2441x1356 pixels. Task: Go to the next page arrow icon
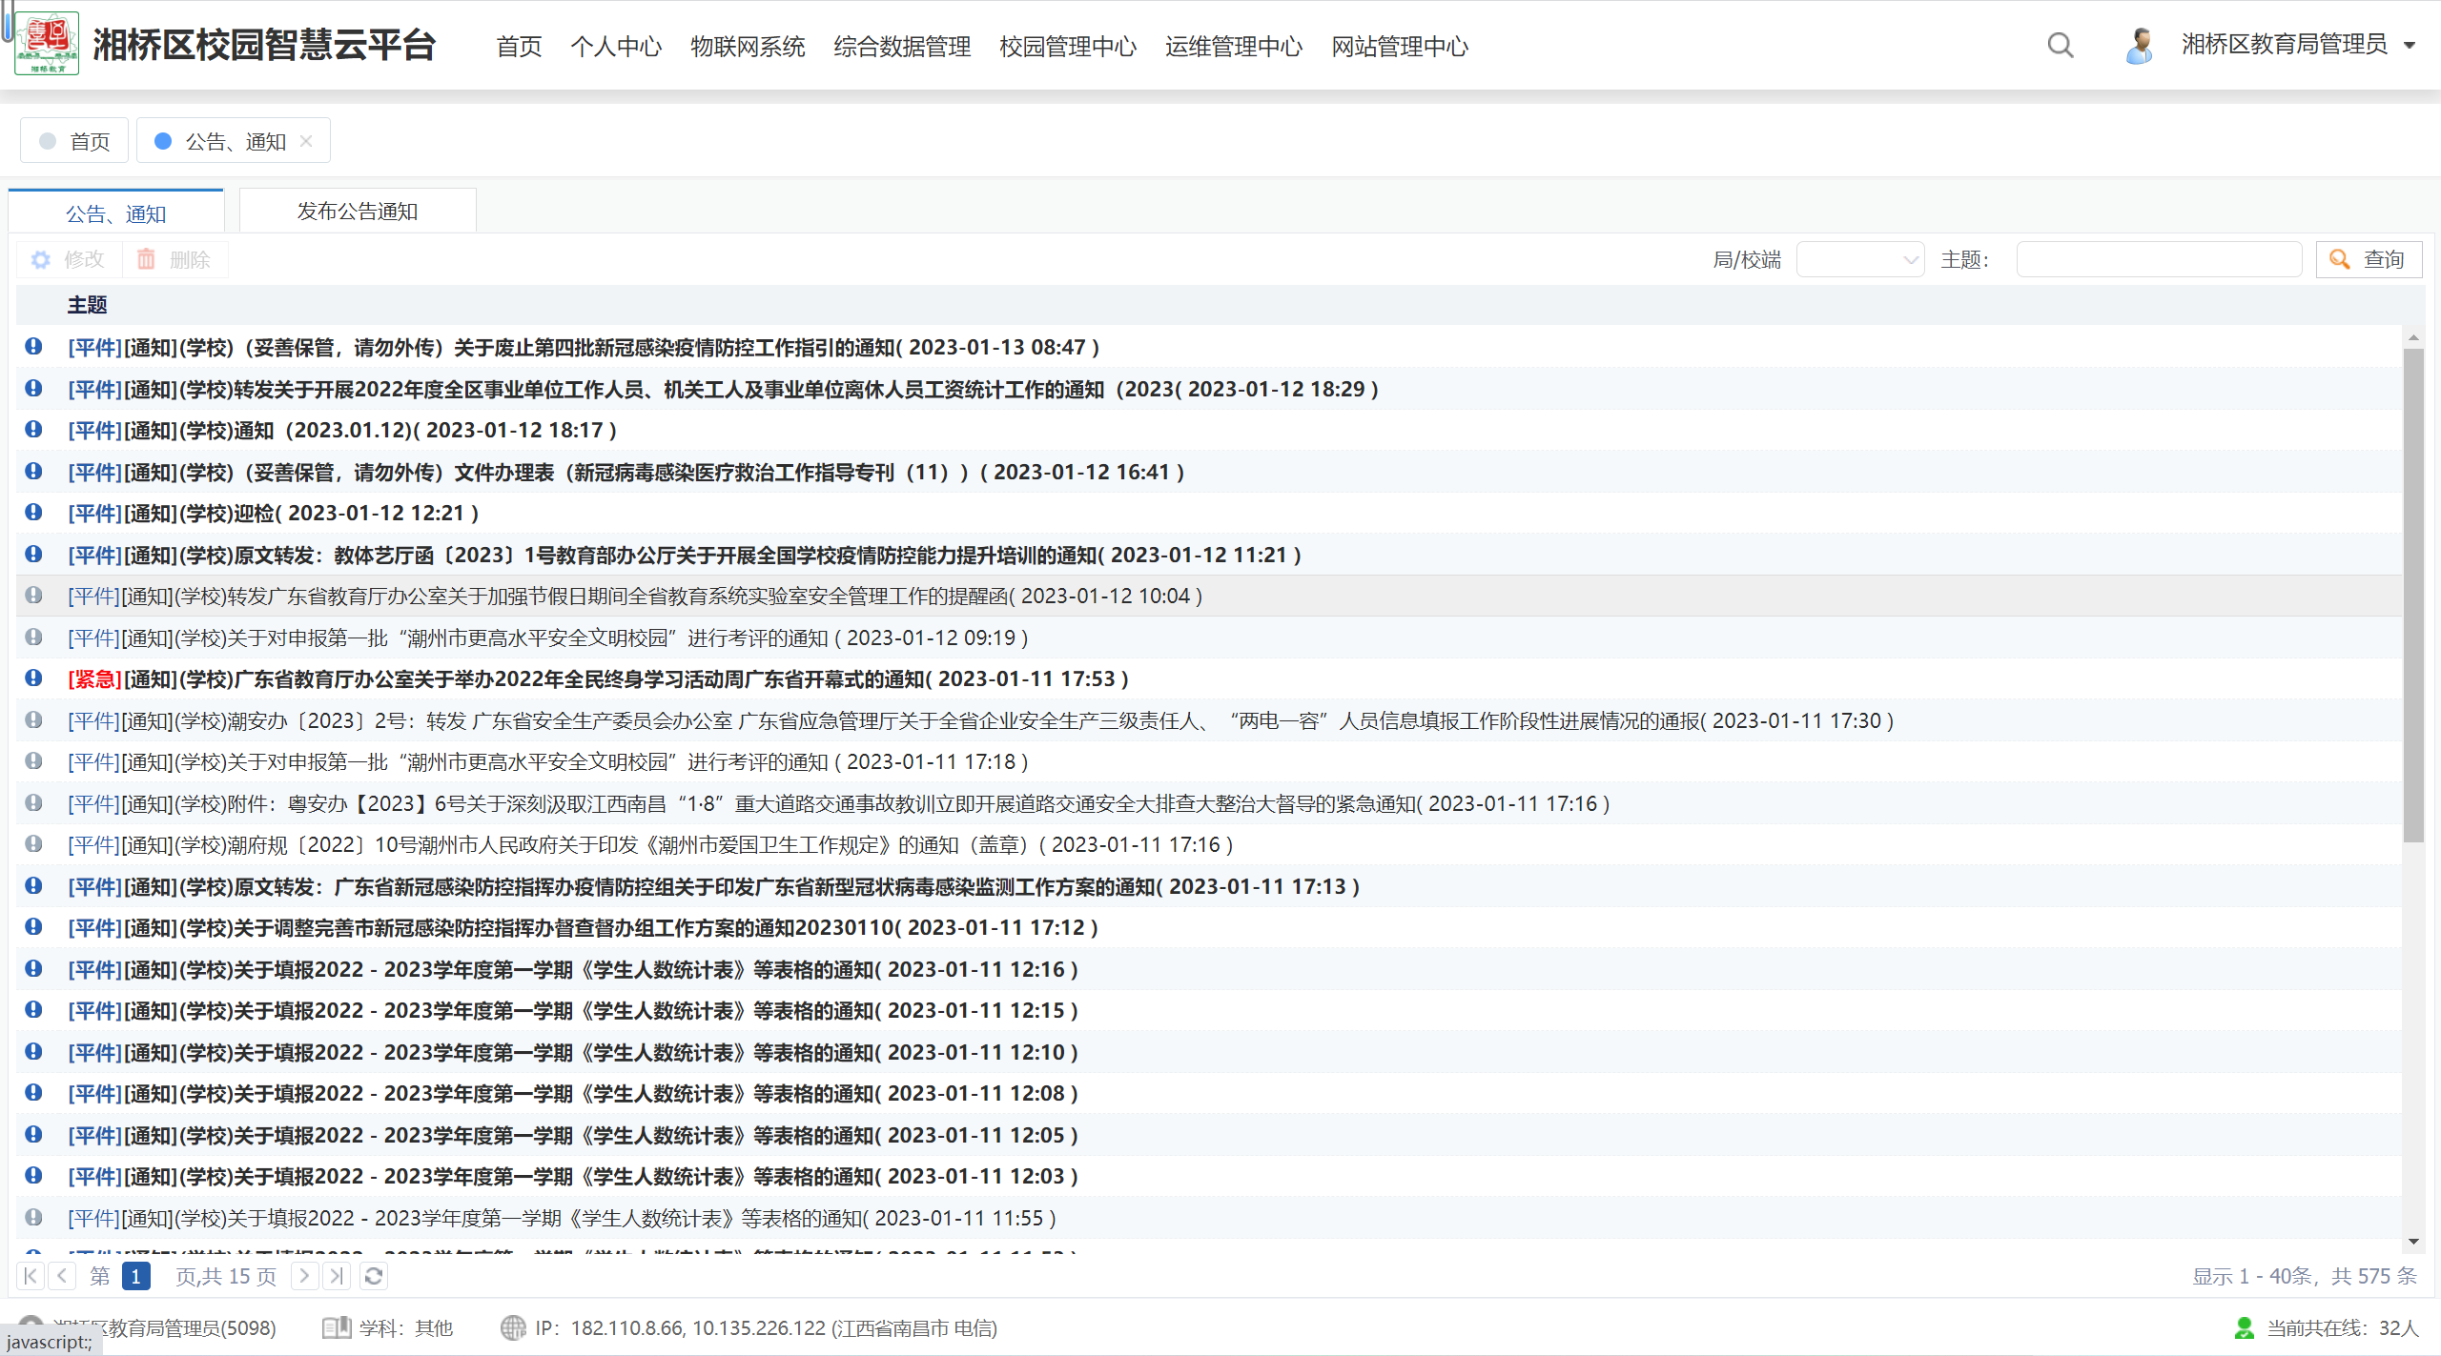pyautogui.click(x=304, y=1276)
